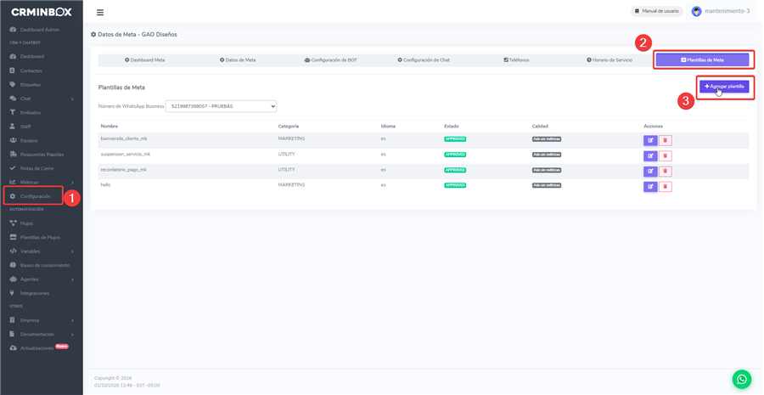Click the Calidad column header
This screenshot has width=764, height=395.
point(540,127)
